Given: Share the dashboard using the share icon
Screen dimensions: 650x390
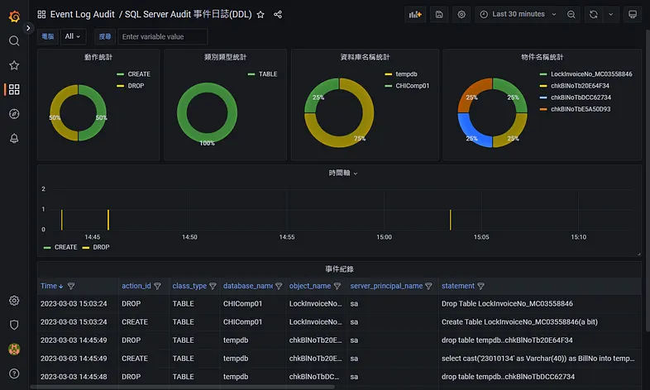Looking at the screenshot, I should click(278, 15).
